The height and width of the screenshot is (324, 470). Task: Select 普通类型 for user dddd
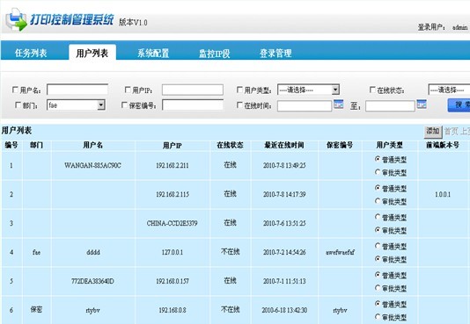tap(378, 246)
